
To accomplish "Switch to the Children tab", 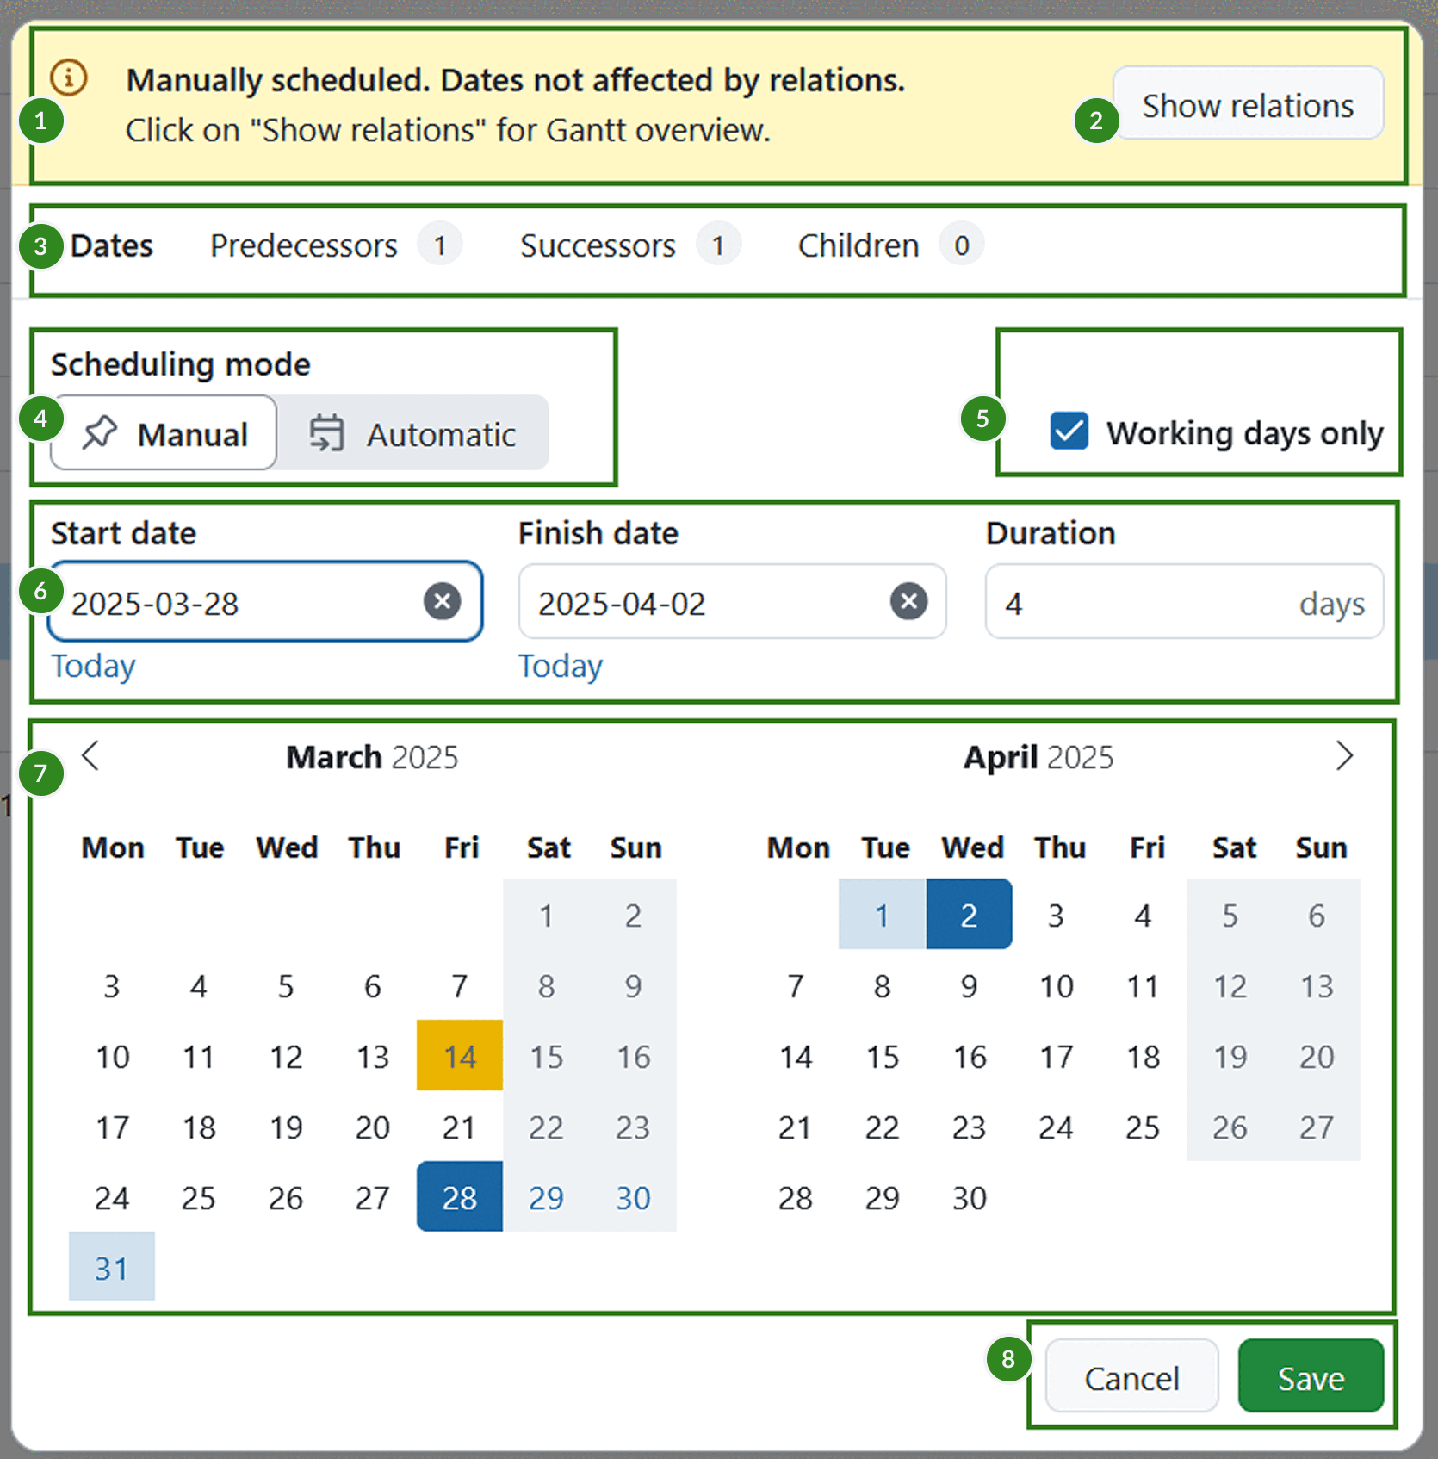I will point(858,246).
